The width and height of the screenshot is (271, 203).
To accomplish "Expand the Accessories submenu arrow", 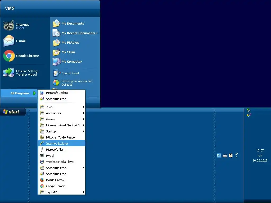I will (83, 113).
